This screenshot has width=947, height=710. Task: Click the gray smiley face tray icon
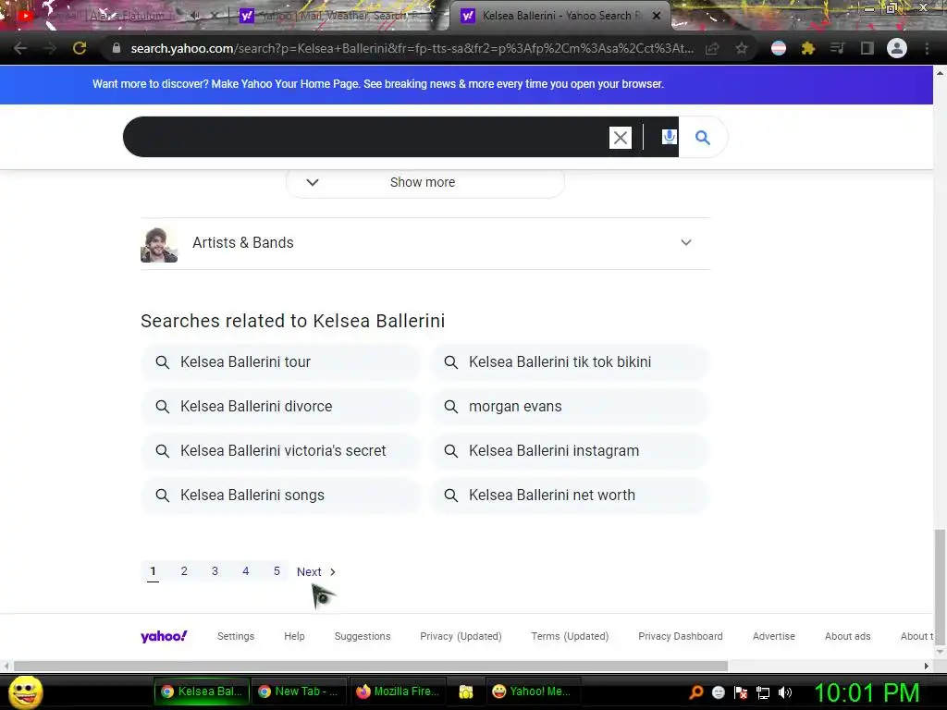point(718,692)
